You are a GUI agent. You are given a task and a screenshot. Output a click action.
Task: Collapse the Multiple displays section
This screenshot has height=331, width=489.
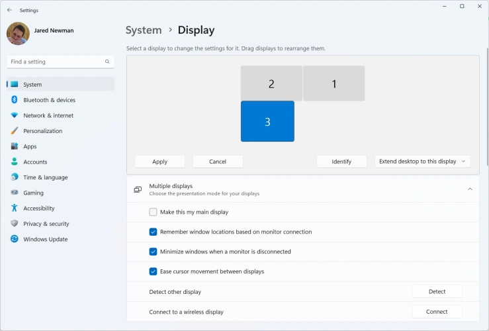(x=470, y=189)
